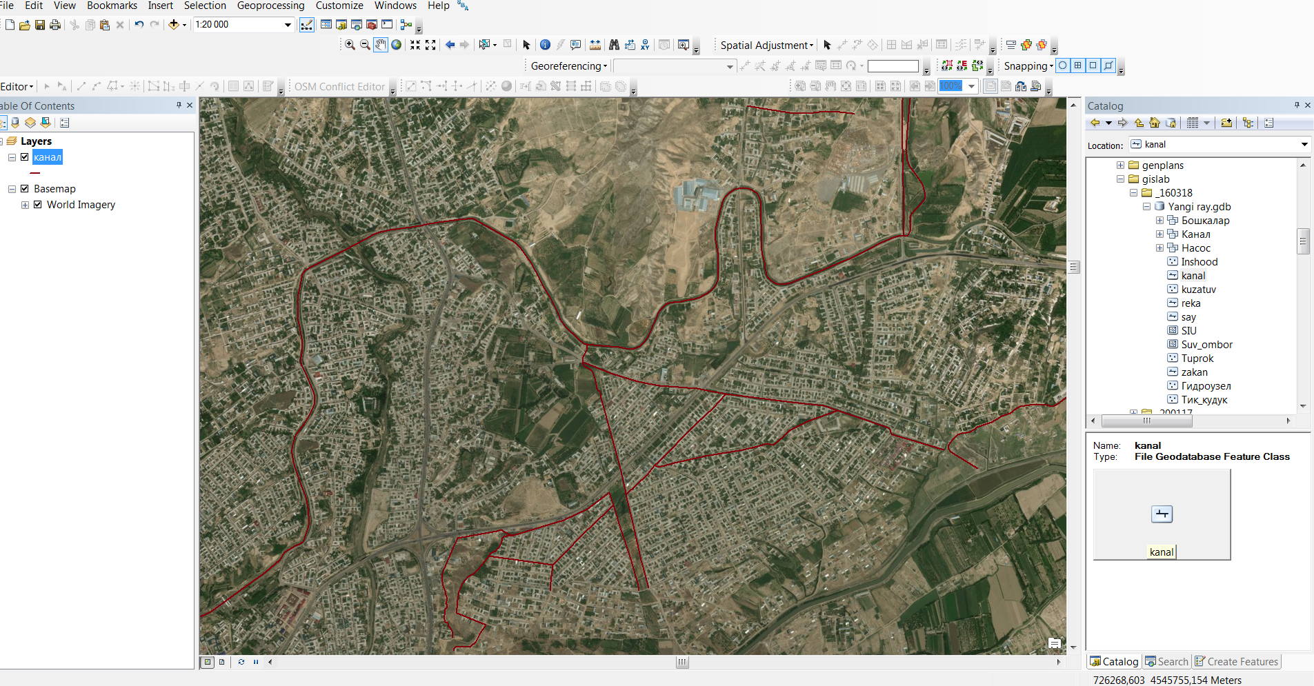The height and width of the screenshot is (686, 1314).
Task: Uncheck the канал layer visibility
Action: [25, 157]
